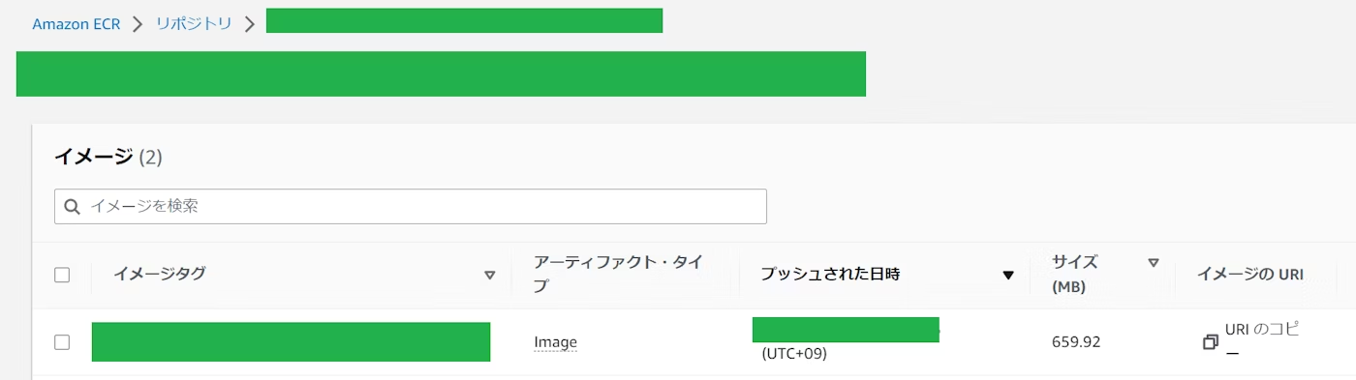
Task: Click the chevron separator after Amazon ECR
Action: [138, 24]
